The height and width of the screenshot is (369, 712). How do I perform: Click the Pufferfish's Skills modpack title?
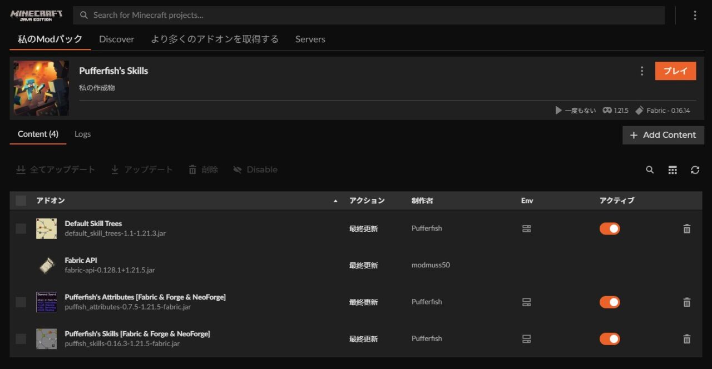pyautogui.click(x=113, y=71)
